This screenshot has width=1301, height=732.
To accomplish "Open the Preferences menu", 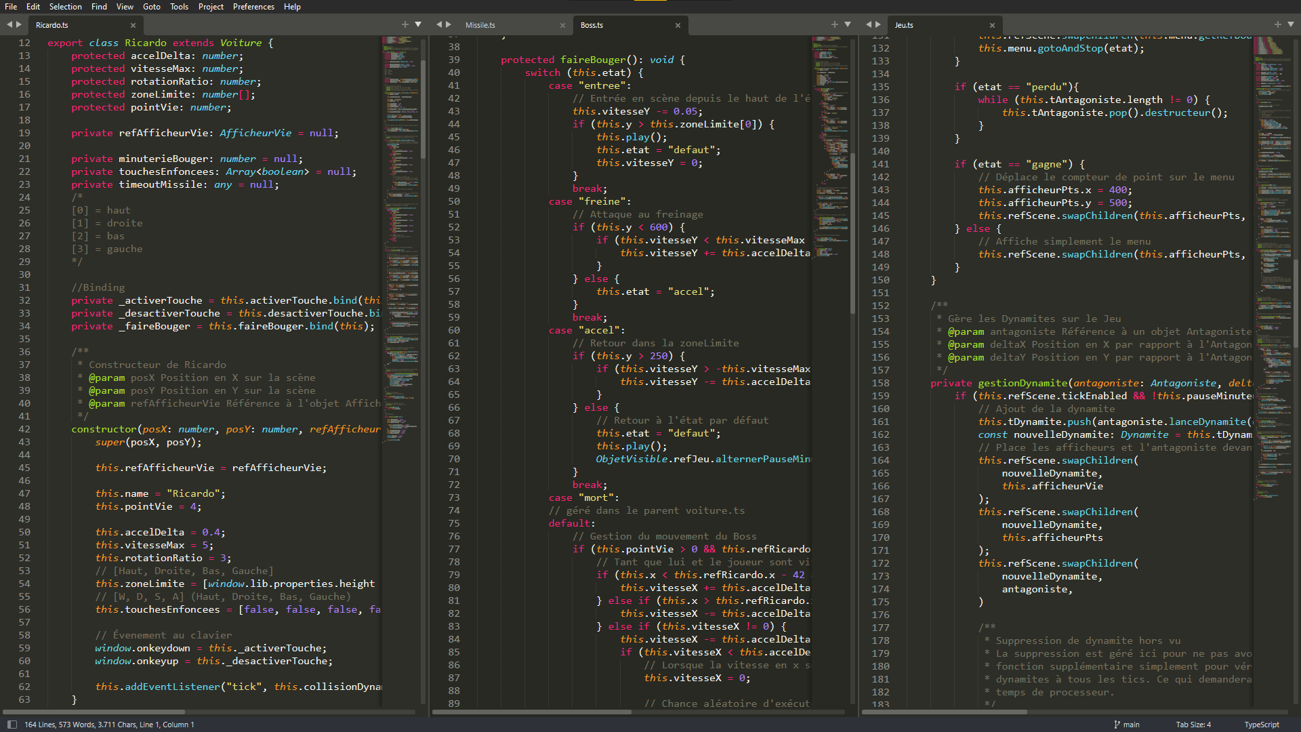I will click(x=253, y=7).
